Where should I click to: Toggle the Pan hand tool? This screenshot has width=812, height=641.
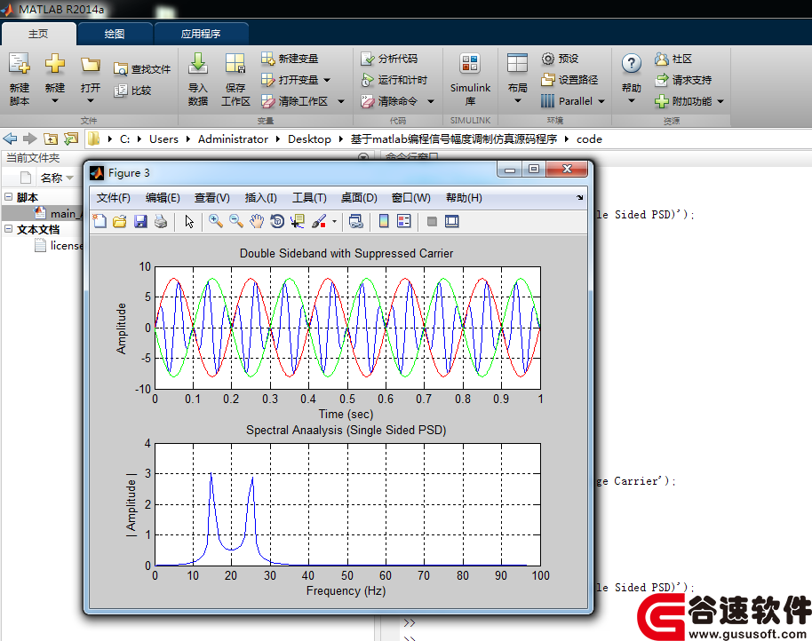[x=257, y=221]
